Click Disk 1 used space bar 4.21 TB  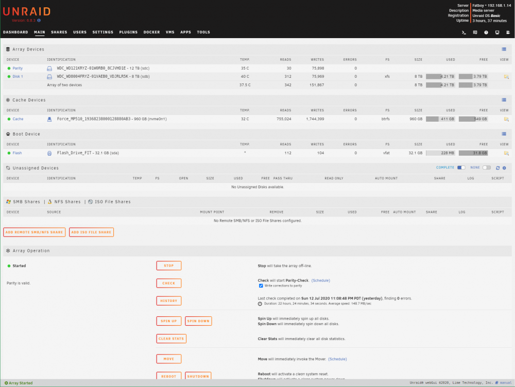(x=440, y=77)
